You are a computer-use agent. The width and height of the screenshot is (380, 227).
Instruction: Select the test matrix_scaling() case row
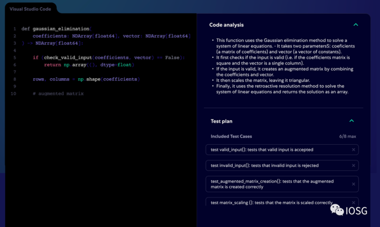[282, 202]
